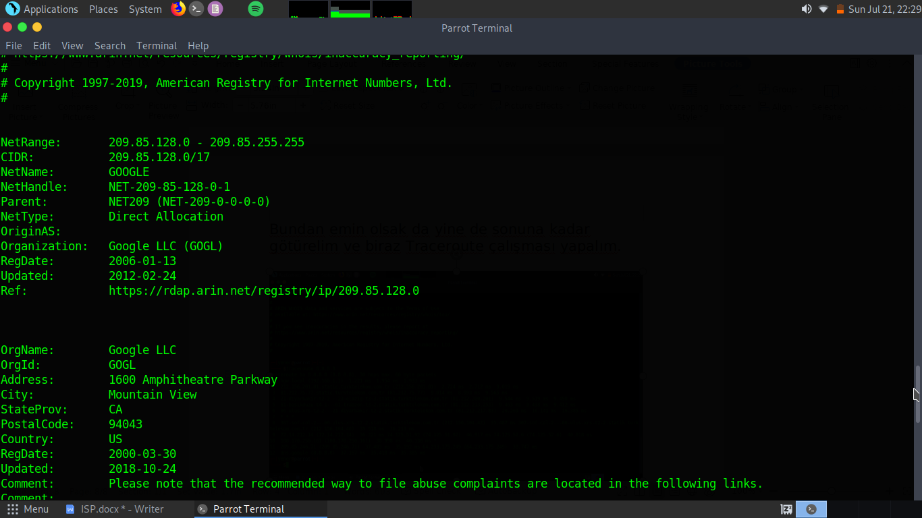This screenshot has width=922, height=518.
Task: Click the NetType value Direct Allocation
Action: pos(166,217)
